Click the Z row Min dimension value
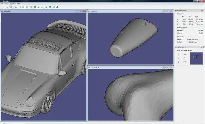Viewport: 205px width, 124px height. 184,24
